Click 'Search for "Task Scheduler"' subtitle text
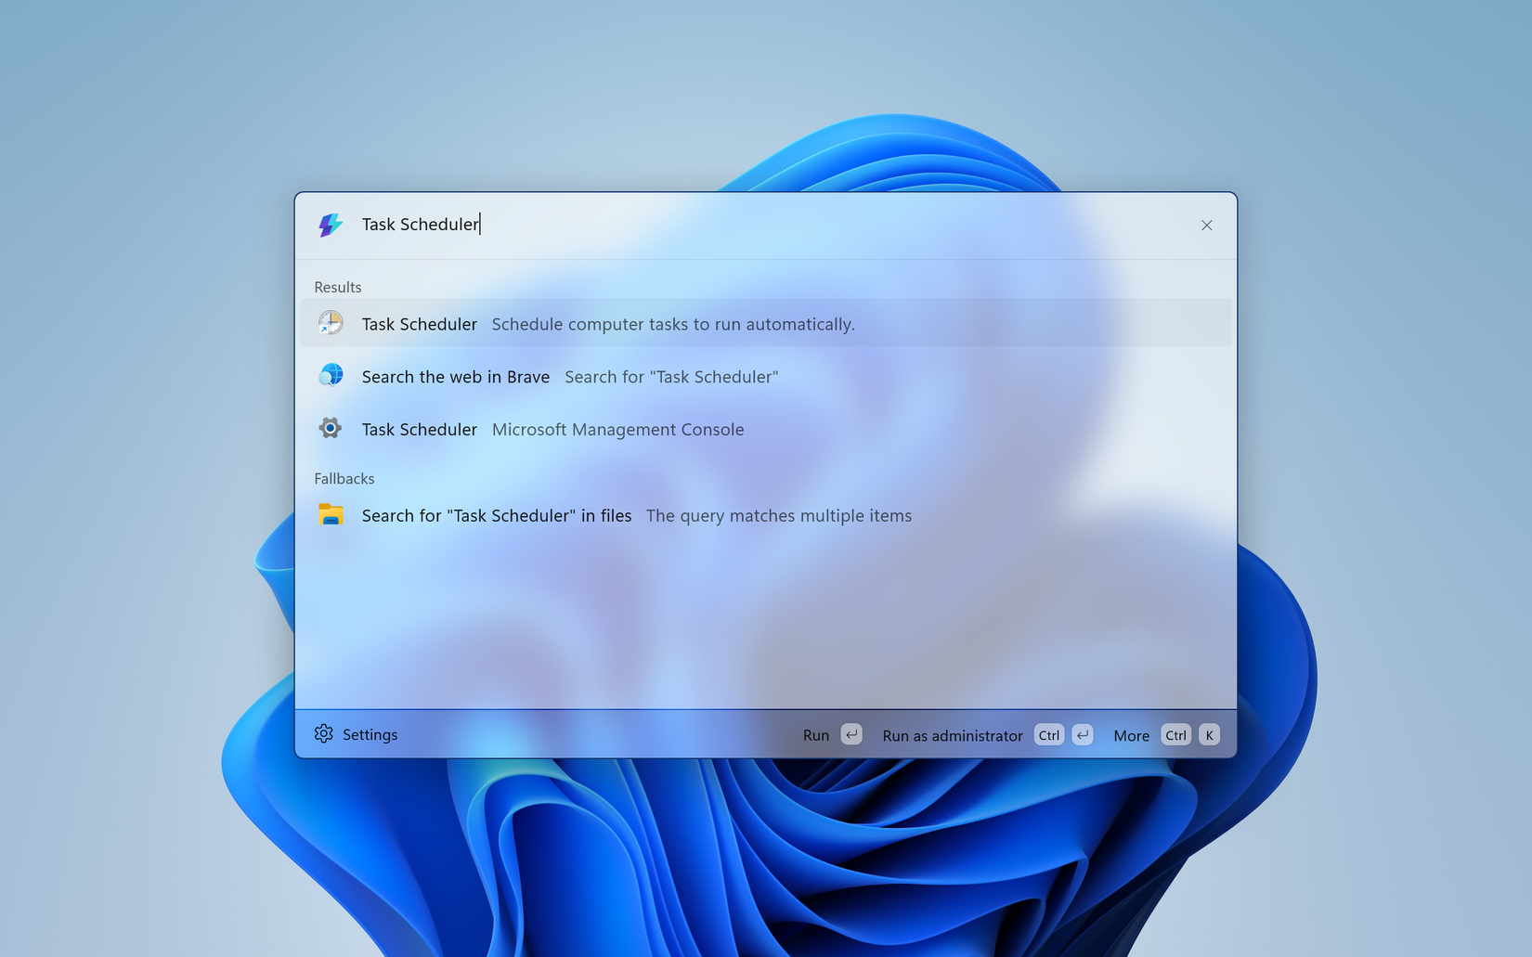This screenshot has height=957, width=1532. coord(671,376)
